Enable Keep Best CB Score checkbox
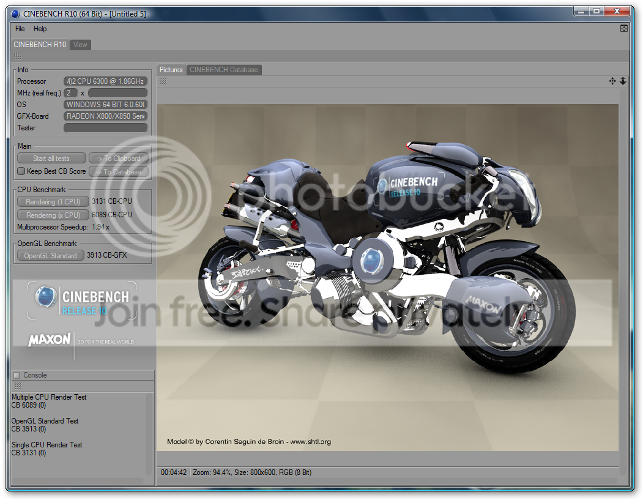 (x=21, y=171)
